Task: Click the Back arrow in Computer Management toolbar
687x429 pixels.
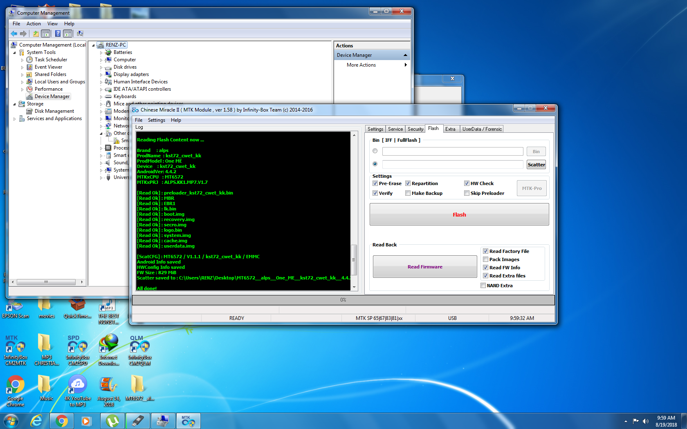Action: coord(14,34)
